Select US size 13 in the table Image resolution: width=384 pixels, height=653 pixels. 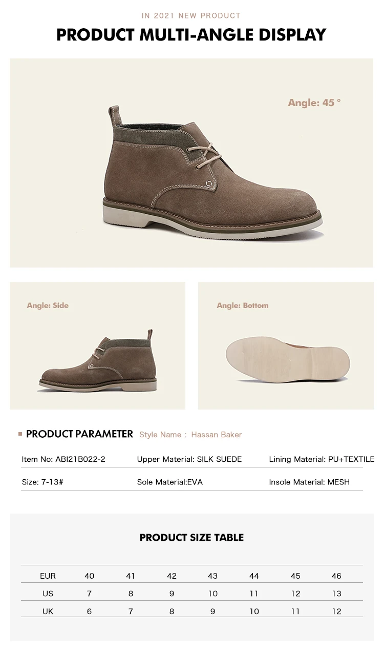point(336,594)
